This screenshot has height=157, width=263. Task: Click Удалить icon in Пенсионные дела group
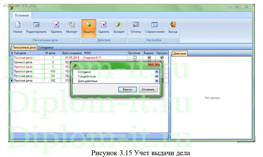(56, 25)
